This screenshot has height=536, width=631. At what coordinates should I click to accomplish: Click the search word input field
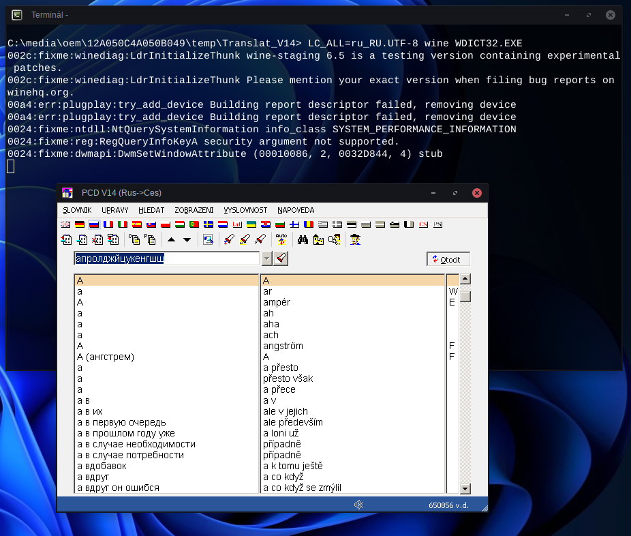[x=167, y=258]
